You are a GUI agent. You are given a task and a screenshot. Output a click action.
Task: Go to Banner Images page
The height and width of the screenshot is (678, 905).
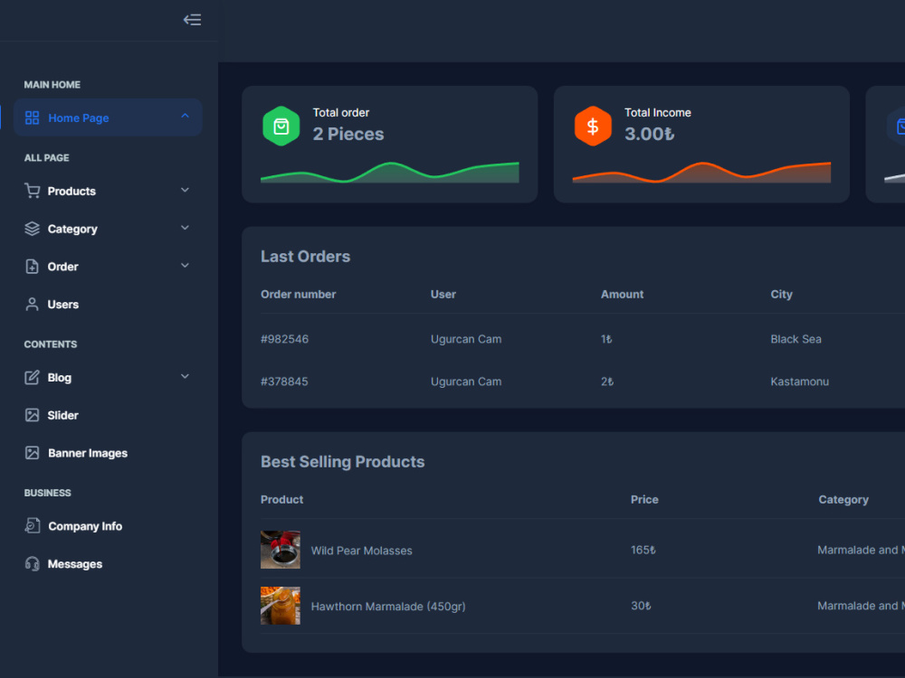[108, 453]
